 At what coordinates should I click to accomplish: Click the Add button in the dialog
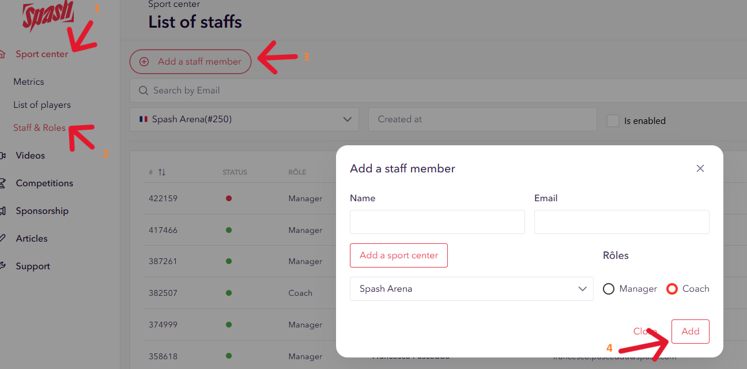coord(690,332)
